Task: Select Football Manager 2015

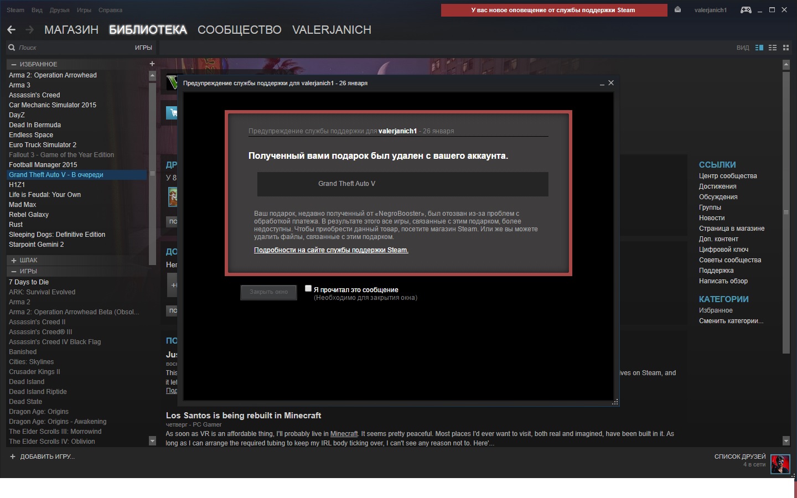Action: [77, 165]
